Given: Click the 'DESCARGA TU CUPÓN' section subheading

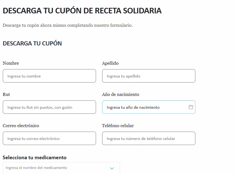Looking at the screenshot, I should point(32,43).
